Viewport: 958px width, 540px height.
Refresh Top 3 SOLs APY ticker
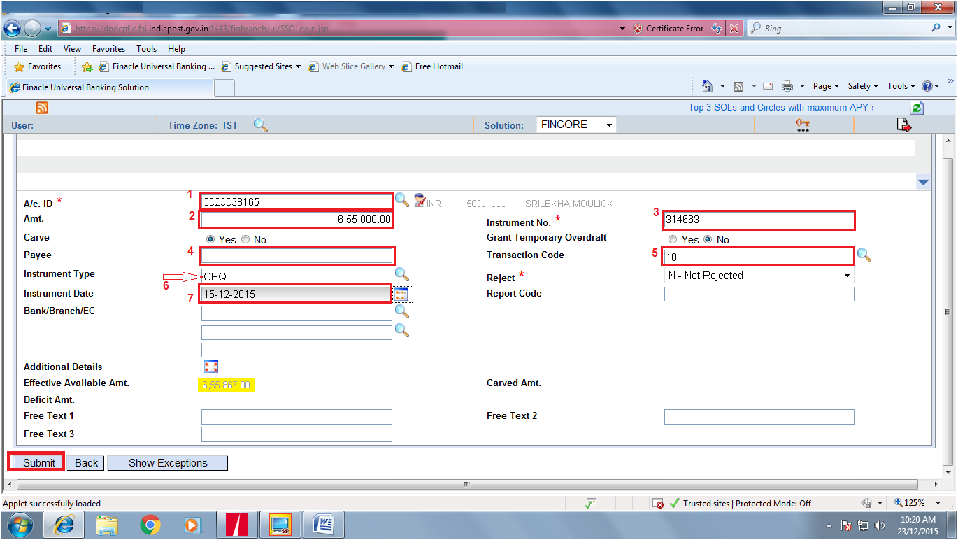916,107
